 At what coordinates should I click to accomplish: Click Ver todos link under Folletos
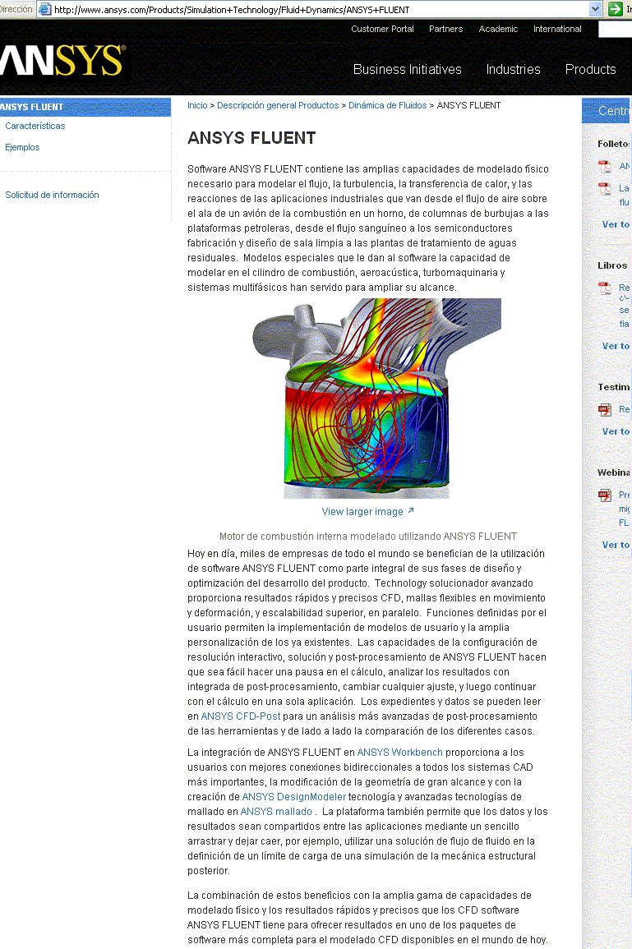[x=616, y=224]
